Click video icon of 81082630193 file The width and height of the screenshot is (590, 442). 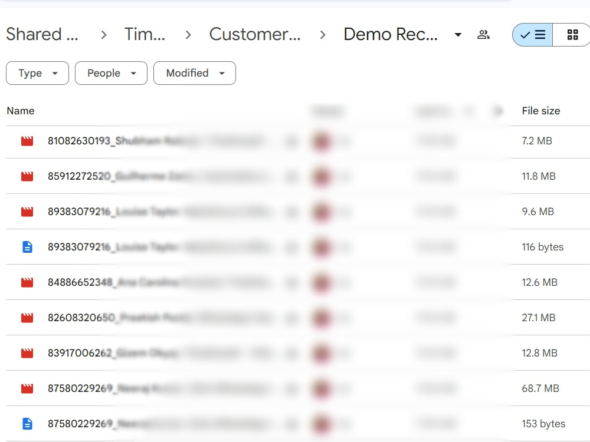pyautogui.click(x=27, y=141)
